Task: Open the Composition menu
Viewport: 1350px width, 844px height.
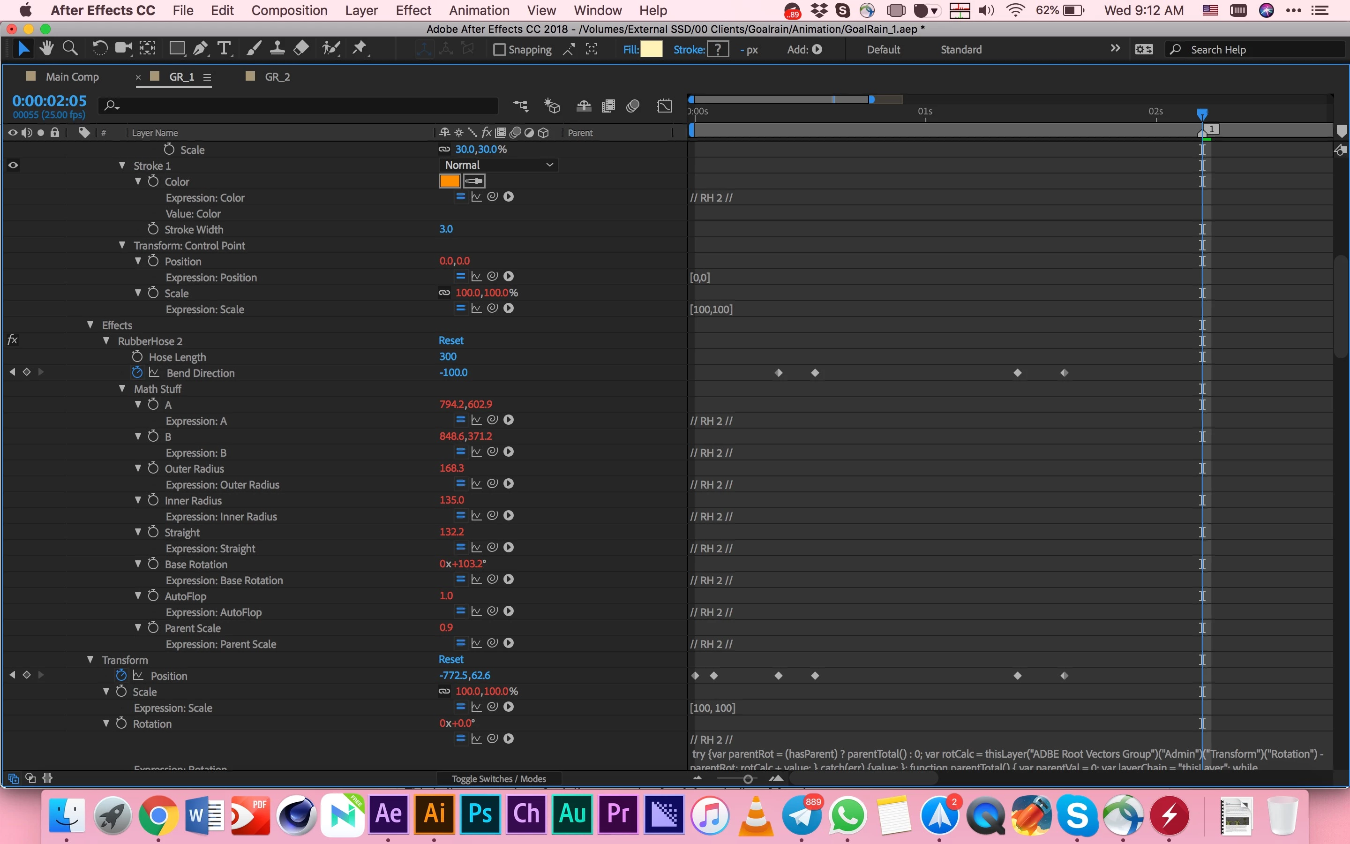Action: pyautogui.click(x=289, y=10)
